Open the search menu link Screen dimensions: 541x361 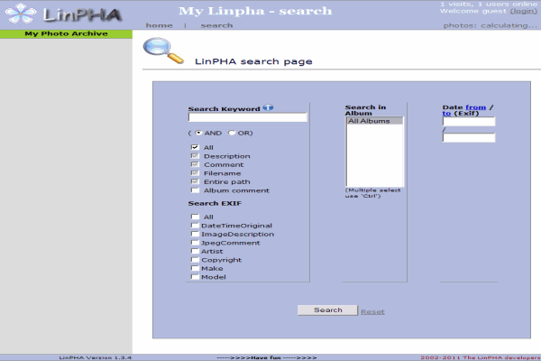(216, 25)
